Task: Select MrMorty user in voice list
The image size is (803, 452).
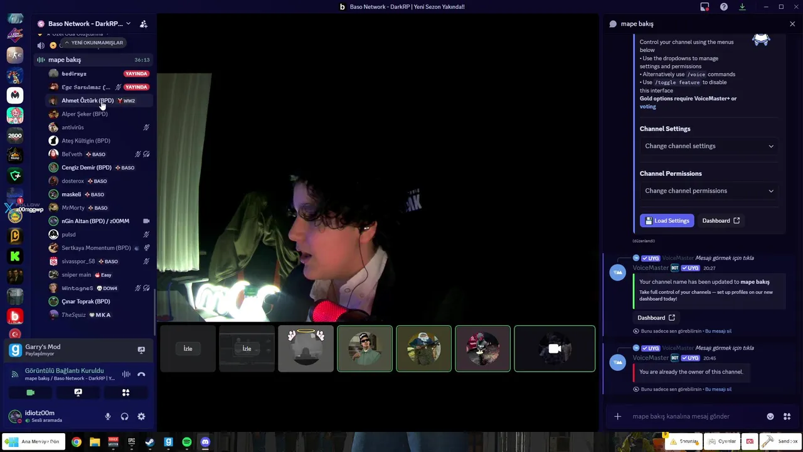Action: tap(99, 208)
